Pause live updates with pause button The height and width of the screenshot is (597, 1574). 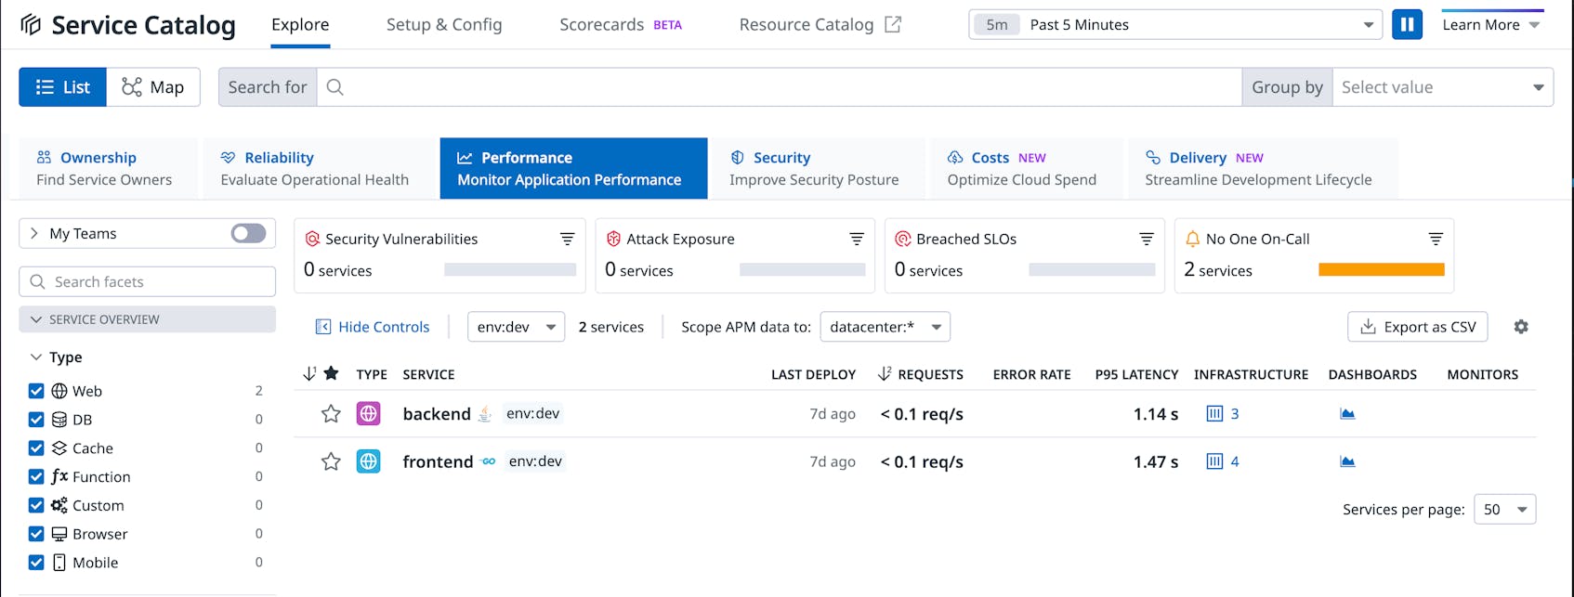(x=1407, y=25)
